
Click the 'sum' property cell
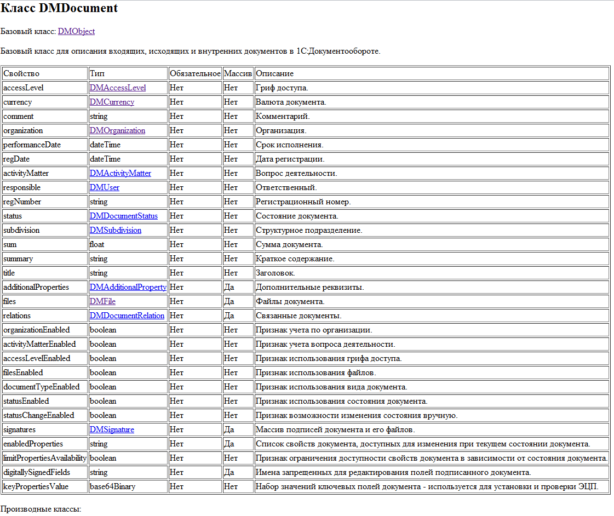point(45,244)
